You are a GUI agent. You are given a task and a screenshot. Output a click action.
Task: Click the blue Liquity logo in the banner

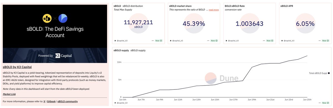tap(63, 19)
